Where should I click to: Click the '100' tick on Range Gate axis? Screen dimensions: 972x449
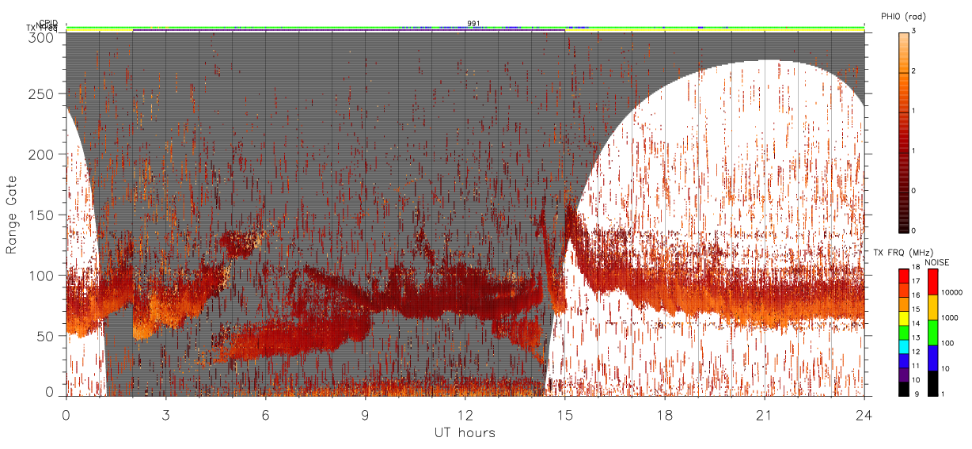coord(42,275)
